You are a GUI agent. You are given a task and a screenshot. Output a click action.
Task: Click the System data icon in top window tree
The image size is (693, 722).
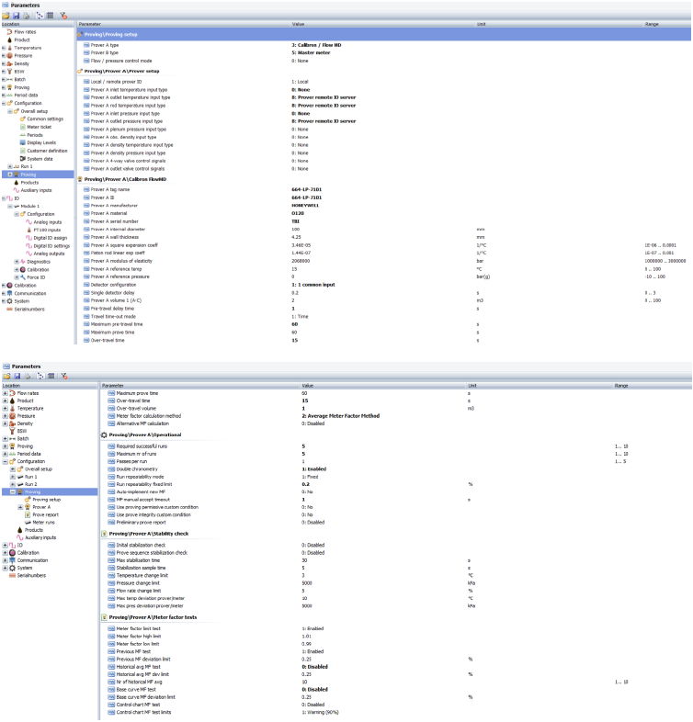(x=23, y=159)
